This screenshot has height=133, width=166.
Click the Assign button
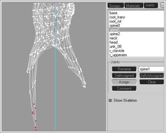pos(124,82)
